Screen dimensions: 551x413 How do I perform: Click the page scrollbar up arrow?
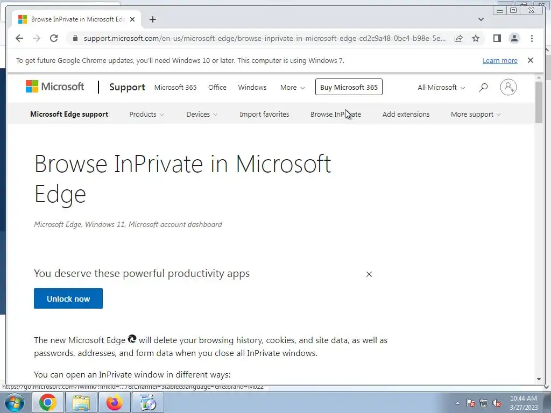coord(539,77)
